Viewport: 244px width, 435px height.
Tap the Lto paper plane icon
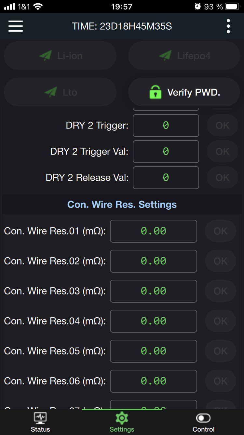[51, 92]
